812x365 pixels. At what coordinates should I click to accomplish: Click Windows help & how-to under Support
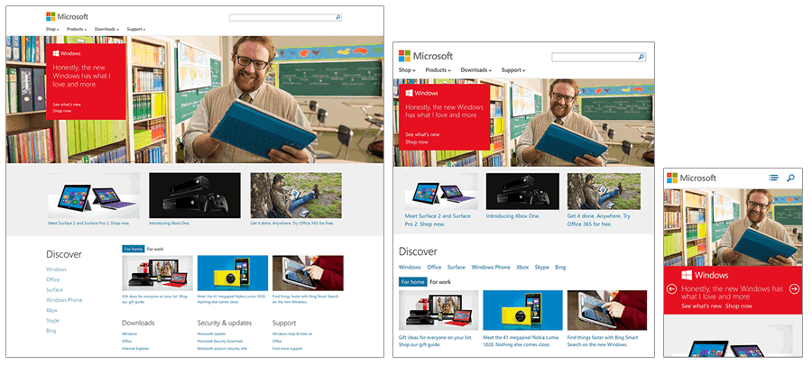click(292, 334)
